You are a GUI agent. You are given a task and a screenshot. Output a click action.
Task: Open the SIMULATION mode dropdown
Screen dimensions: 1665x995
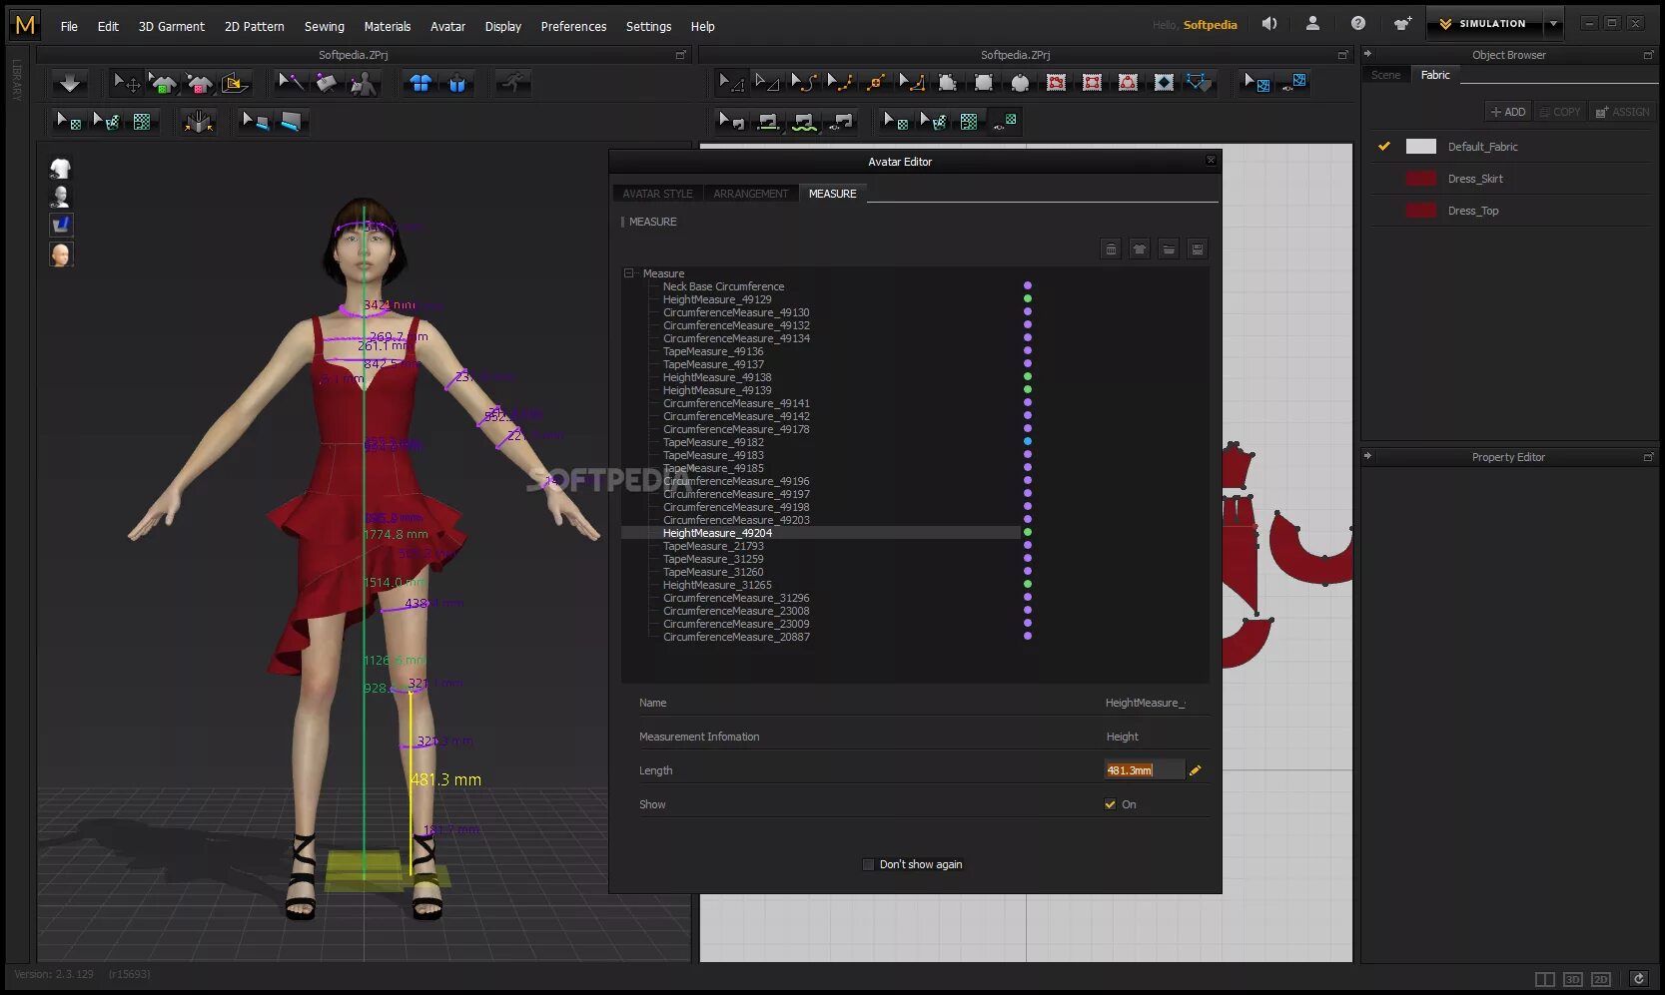point(1552,22)
